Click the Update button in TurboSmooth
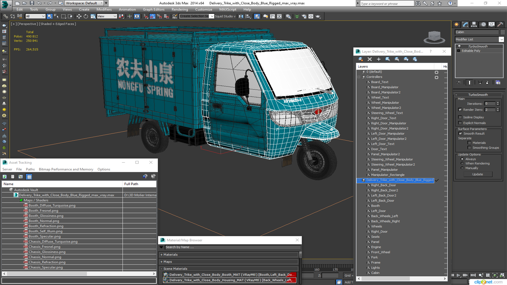 [477, 174]
